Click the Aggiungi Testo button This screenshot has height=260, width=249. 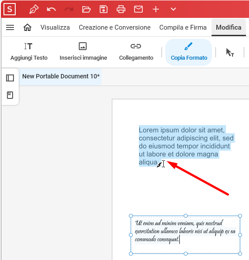(x=29, y=52)
